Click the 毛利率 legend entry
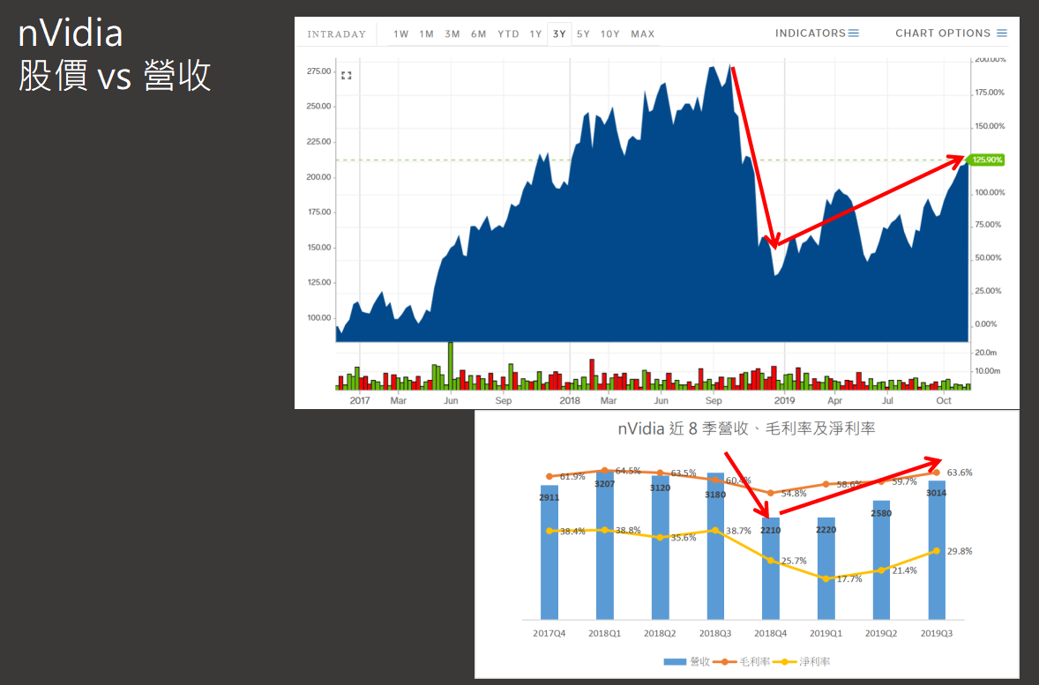The height and width of the screenshot is (685, 1039). (x=742, y=661)
